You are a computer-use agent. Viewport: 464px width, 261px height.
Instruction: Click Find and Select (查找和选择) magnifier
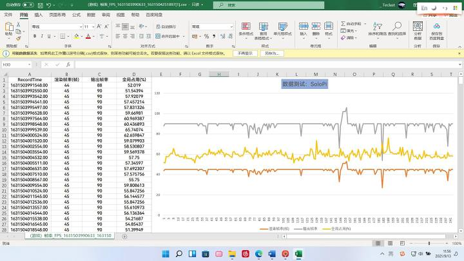tap(397, 30)
